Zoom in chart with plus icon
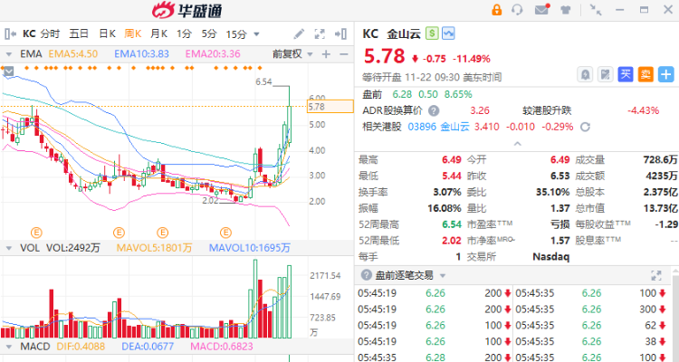This screenshot has height=362, width=679. pyautogui.click(x=326, y=54)
